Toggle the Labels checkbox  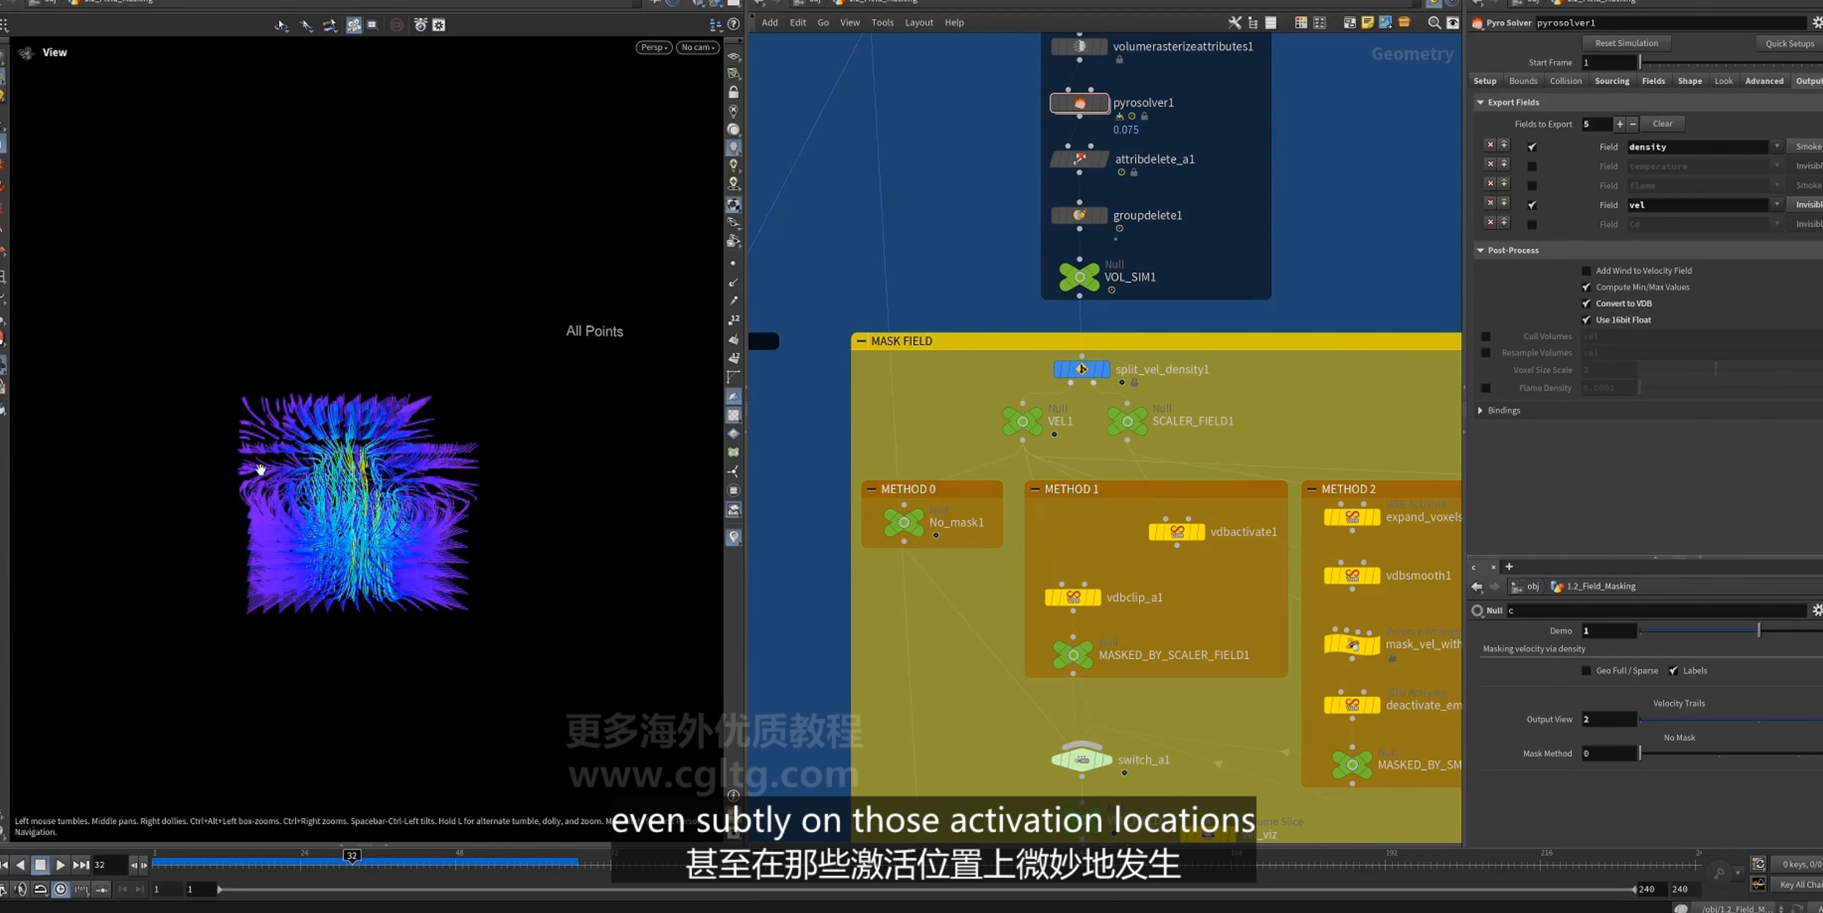coord(1673,671)
